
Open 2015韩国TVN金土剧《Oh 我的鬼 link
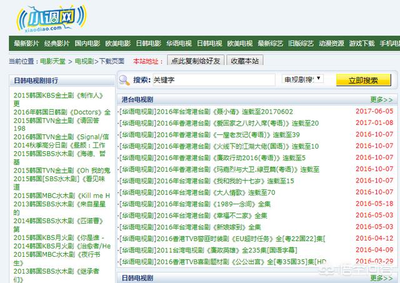click(x=62, y=171)
